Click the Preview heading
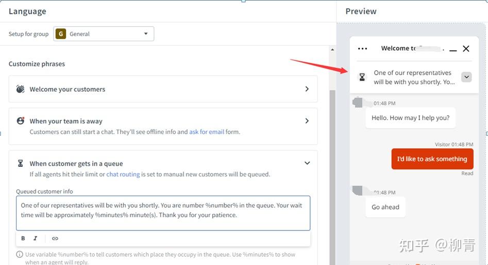The width and height of the screenshot is (488, 265). (x=361, y=11)
